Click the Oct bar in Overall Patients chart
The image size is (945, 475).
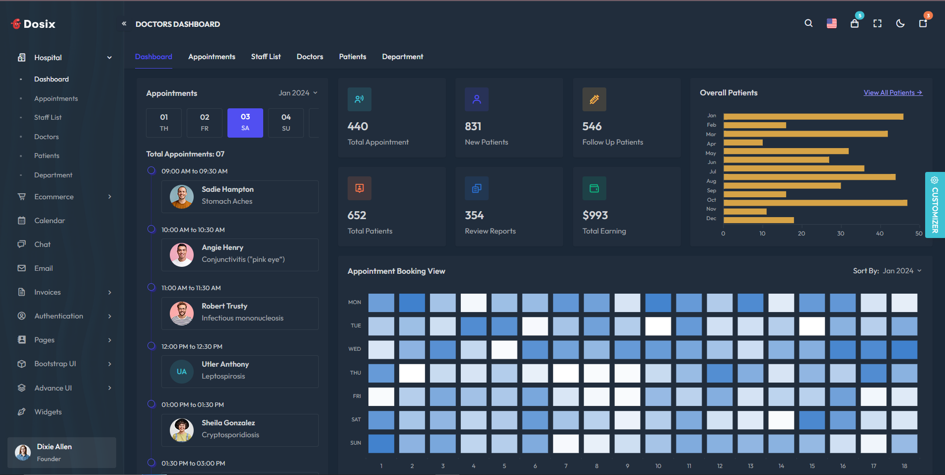(x=815, y=203)
